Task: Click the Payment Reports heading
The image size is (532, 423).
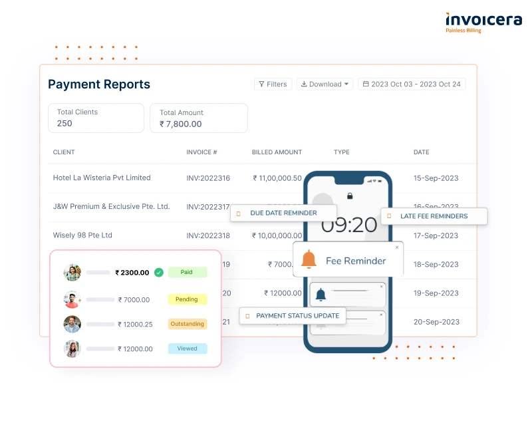Action: [x=99, y=84]
